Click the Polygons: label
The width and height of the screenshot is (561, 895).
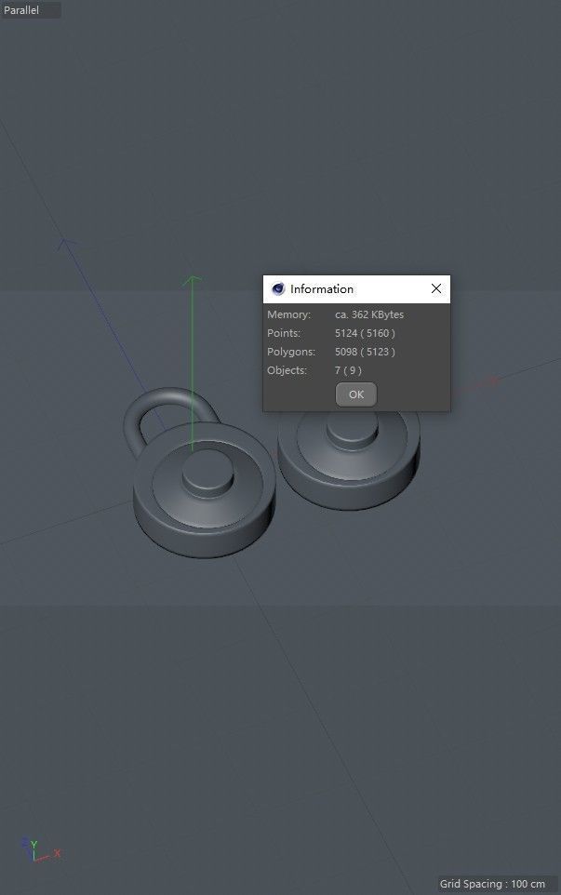[291, 352]
